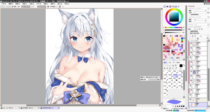This screenshot has height=112, width=210.
Task: Open the paper texture dropdown in layer effects
Action: [x=208, y=9]
